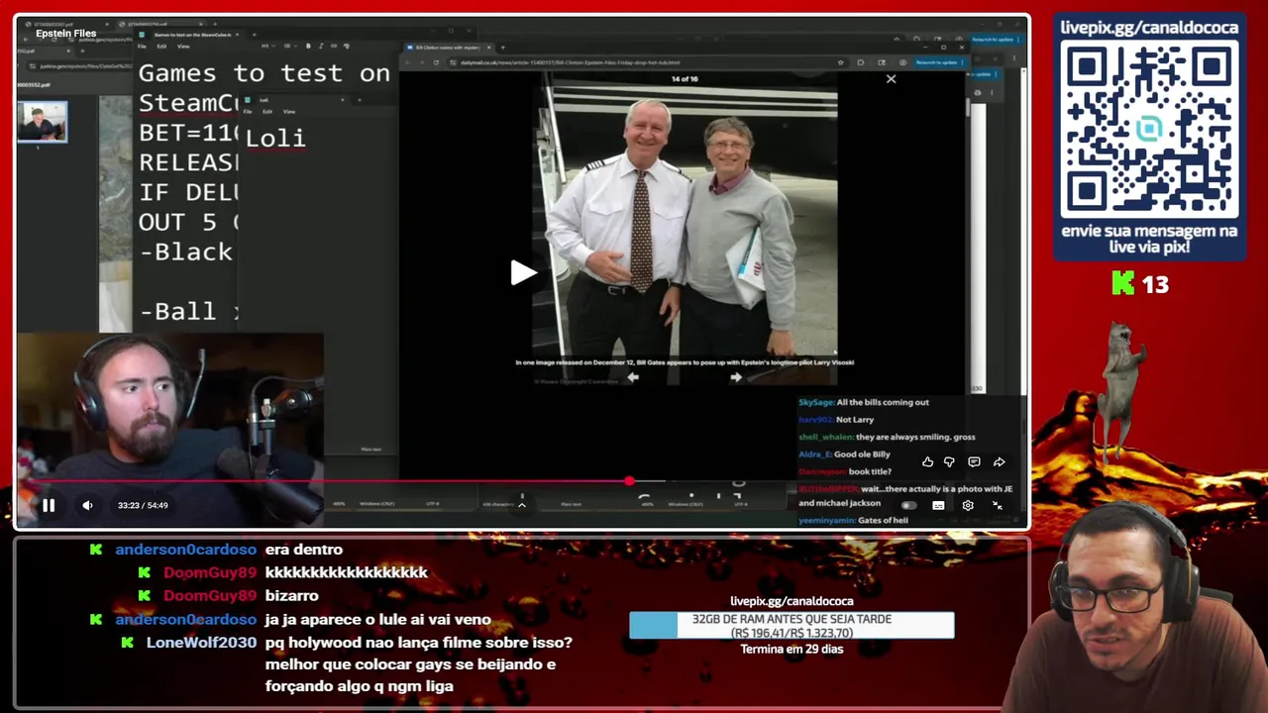
Task: Click the shell_whalen message in inner chat
Action: click(887, 437)
